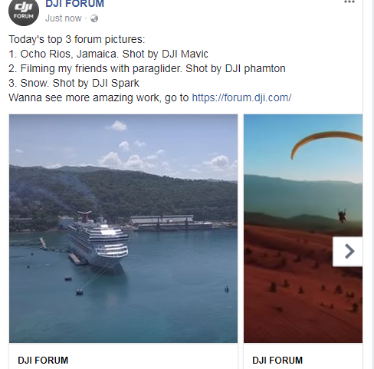Click the paraglider pilot silhouette
The image size is (374, 369).
pos(342,216)
